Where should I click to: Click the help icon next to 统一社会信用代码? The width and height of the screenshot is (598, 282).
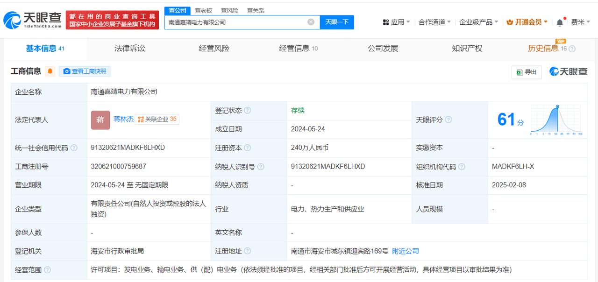pyautogui.click(x=74, y=148)
